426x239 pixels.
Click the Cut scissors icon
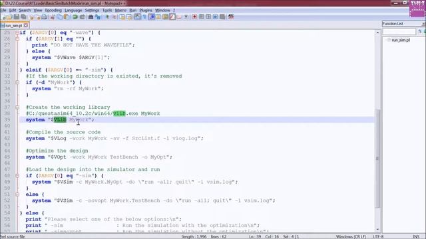[x=53, y=17]
